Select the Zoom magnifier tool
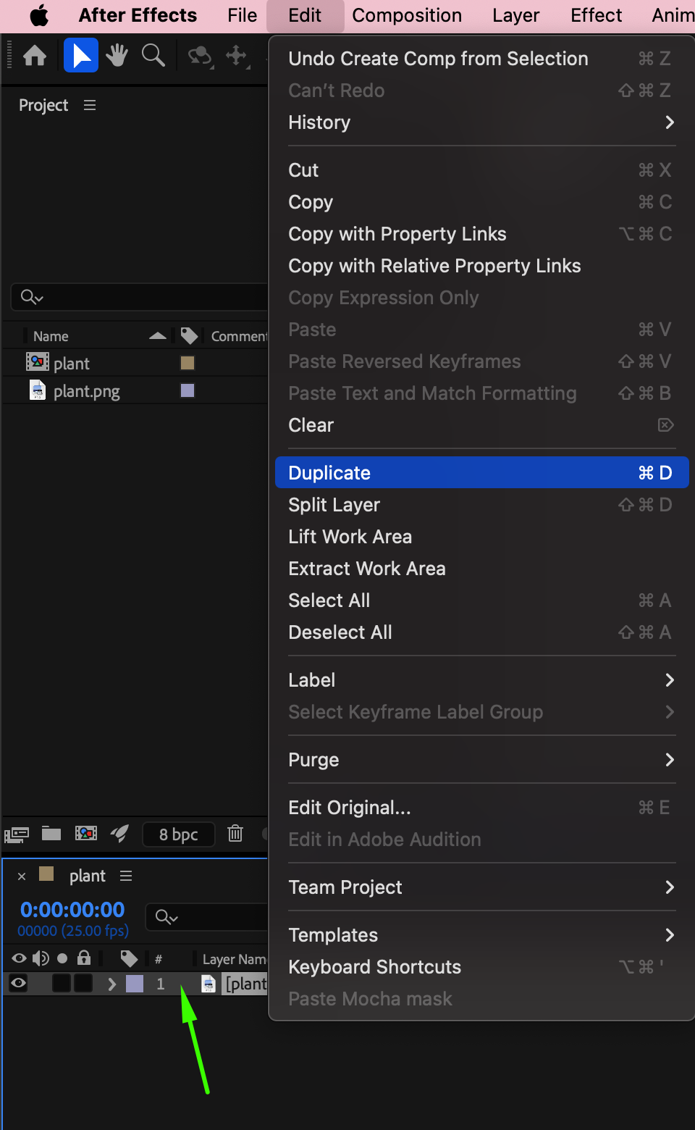Image resolution: width=695 pixels, height=1130 pixels. (x=153, y=56)
